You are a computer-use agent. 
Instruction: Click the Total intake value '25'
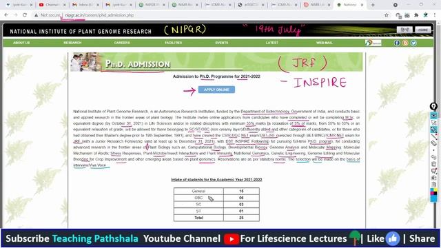point(241,218)
